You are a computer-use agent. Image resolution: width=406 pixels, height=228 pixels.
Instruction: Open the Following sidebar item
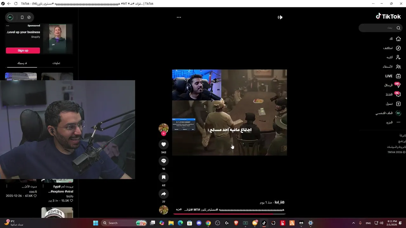pyautogui.click(x=394, y=57)
